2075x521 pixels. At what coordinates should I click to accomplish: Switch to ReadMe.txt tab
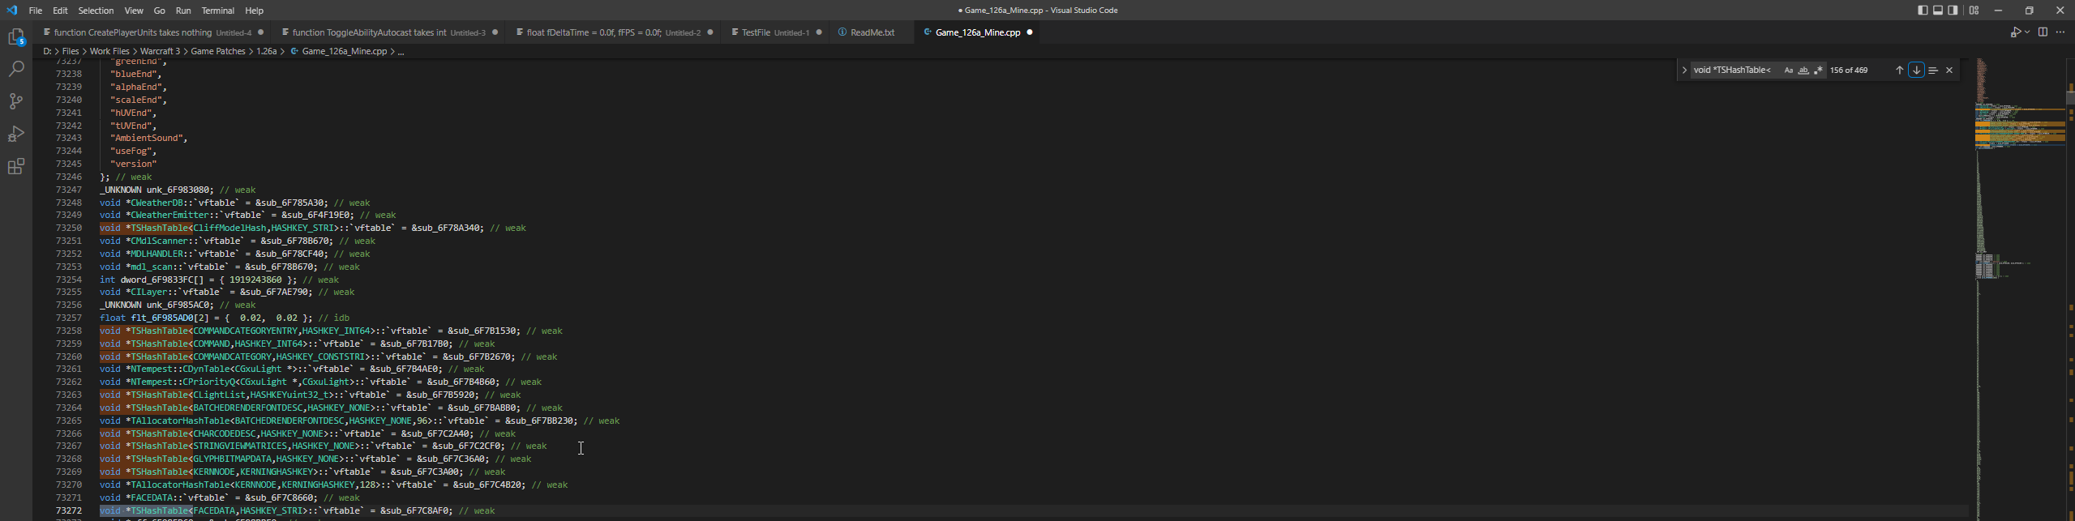[872, 32]
